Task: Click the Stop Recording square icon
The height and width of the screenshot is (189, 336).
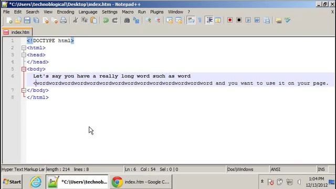Action: 239,20
